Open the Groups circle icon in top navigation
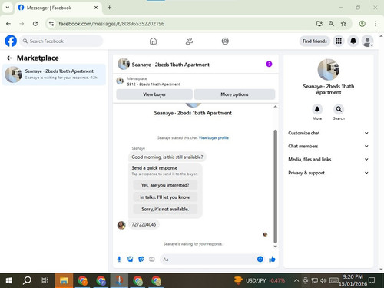 225,41
